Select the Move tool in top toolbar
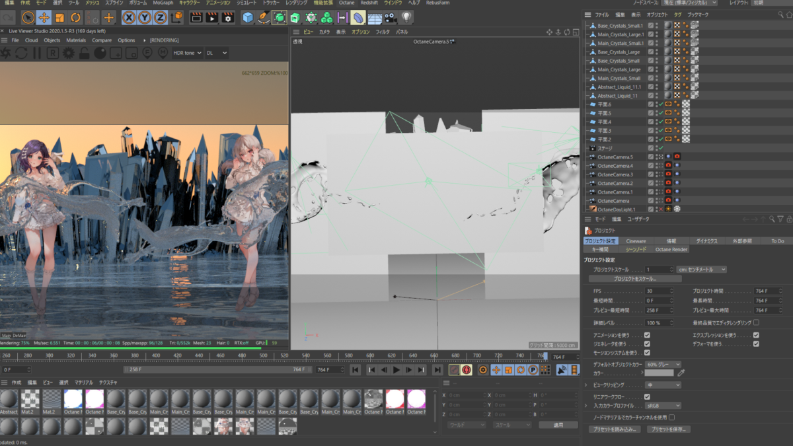 coord(44,18)
